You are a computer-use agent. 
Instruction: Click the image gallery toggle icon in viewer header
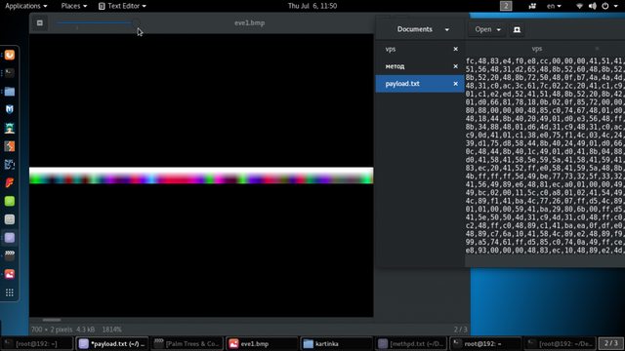40,23
